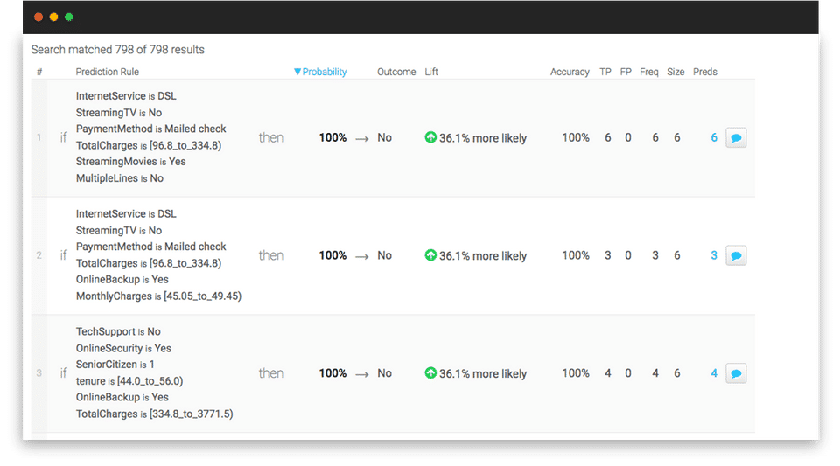Click 'PaymentMethod is Mailed check' in rule 2
The width and height of the screenshot is (840, 466).
click(x=151, y=246)
